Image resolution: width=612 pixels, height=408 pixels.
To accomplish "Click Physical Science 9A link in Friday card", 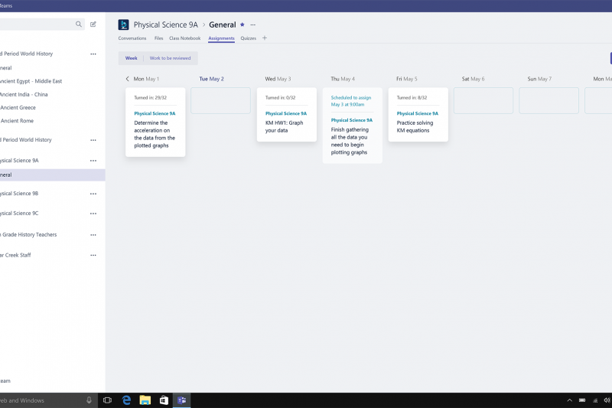I will tap(417, 113).
